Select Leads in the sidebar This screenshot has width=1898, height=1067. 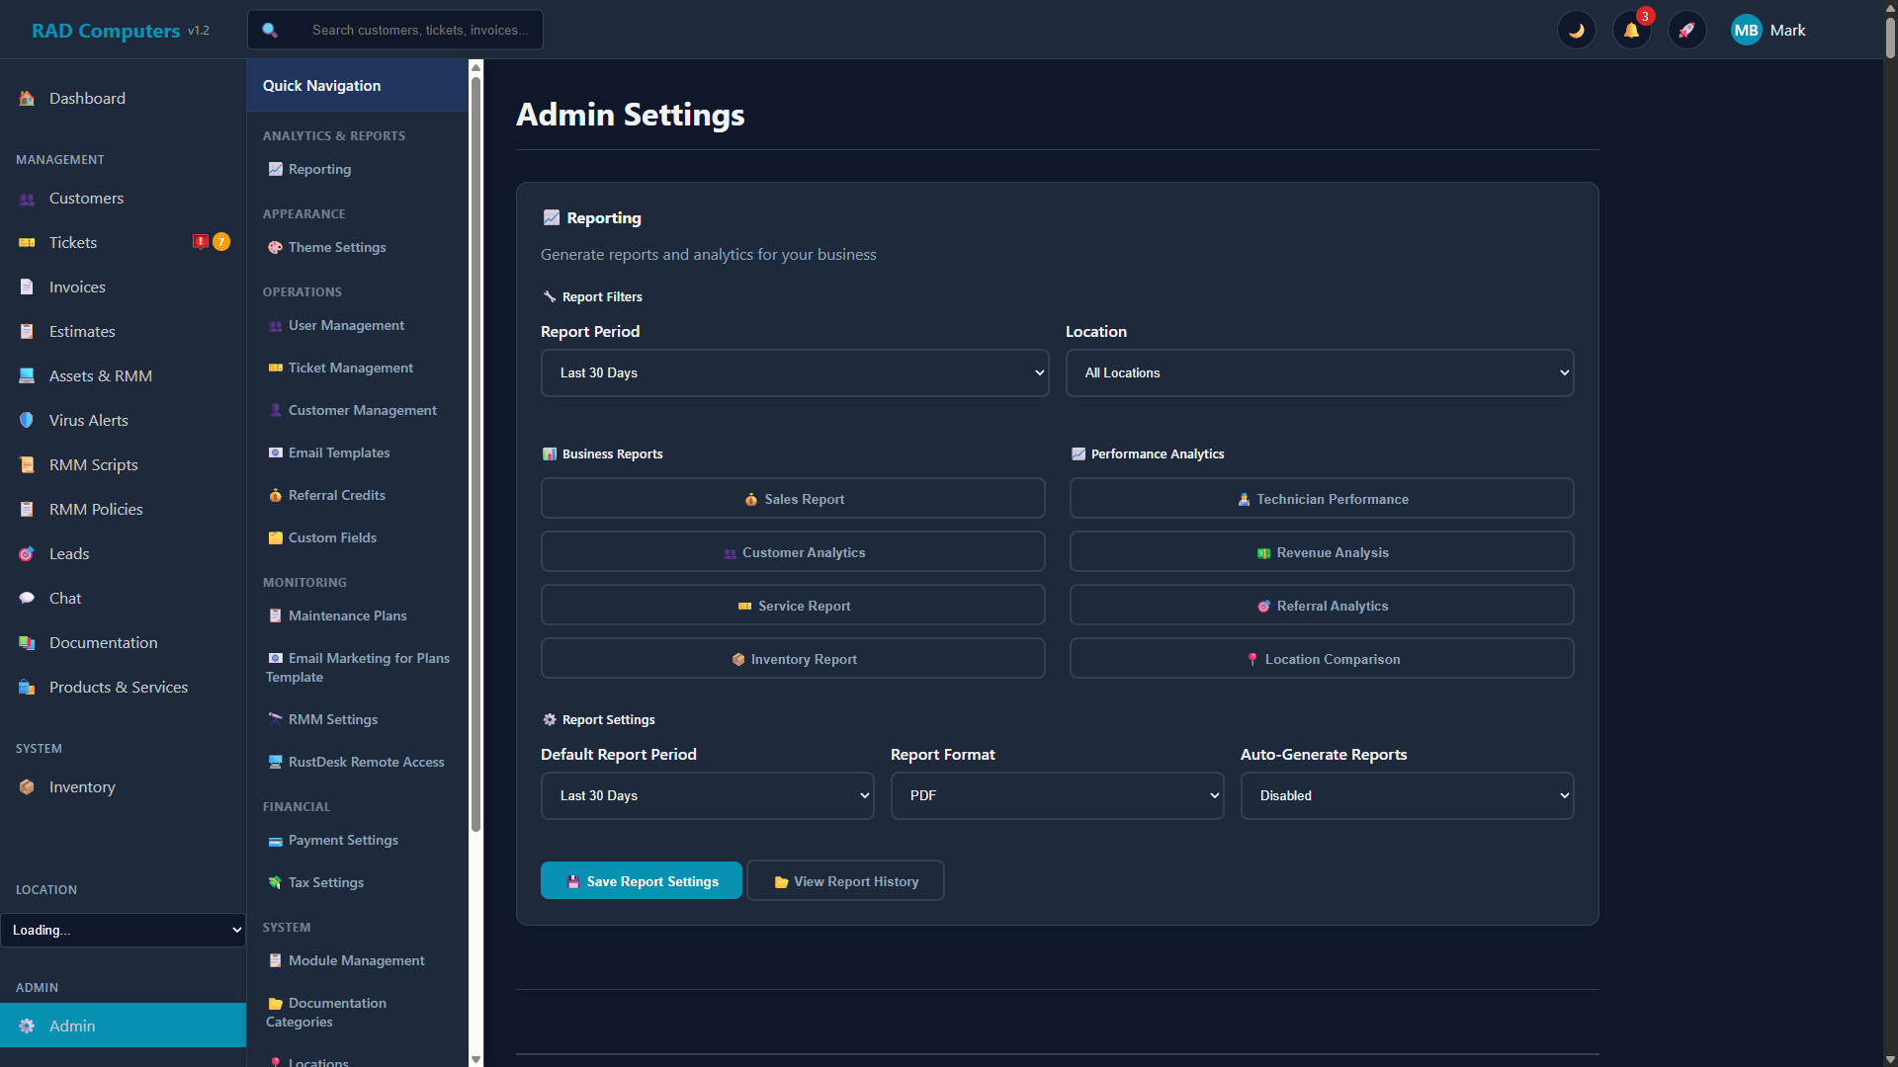coord(69,553)
